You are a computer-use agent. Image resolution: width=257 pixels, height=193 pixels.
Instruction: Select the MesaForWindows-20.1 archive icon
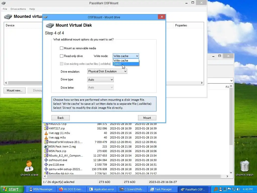[46, 142]
